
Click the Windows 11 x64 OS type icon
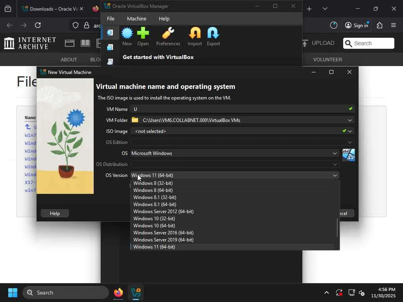pos(349,155)
